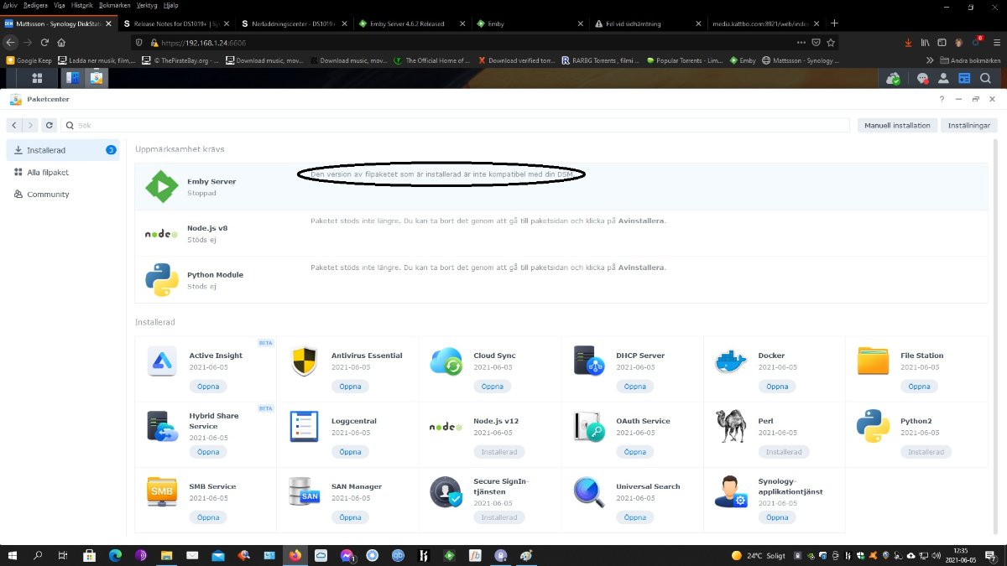Viewport: 1007px width, 566px height.
Task: Refresh the Paketcenter list
Action: 50,125
